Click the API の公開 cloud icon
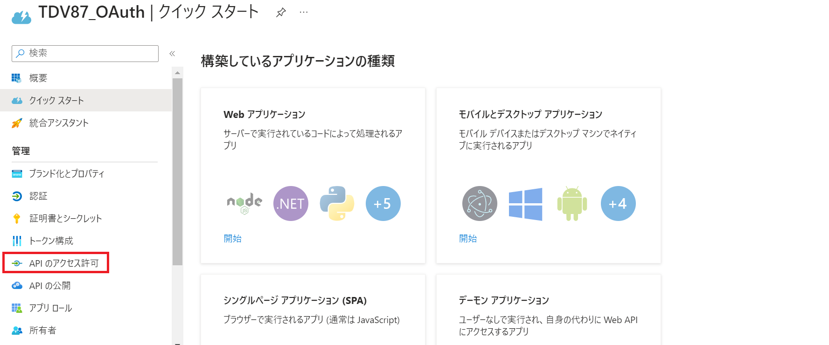The width and height of the screenshot is (829, 345). coord(17,286)
